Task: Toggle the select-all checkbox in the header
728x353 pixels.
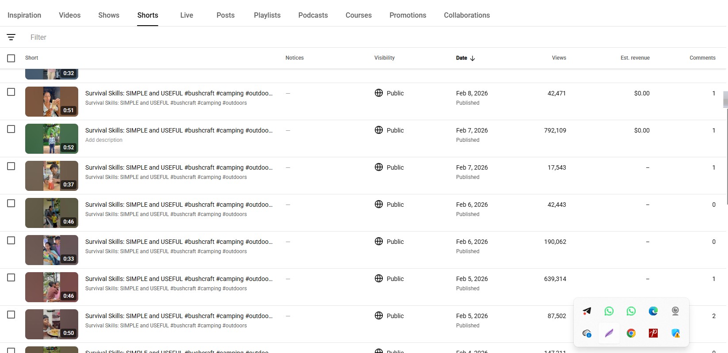Action: [11, 58]
